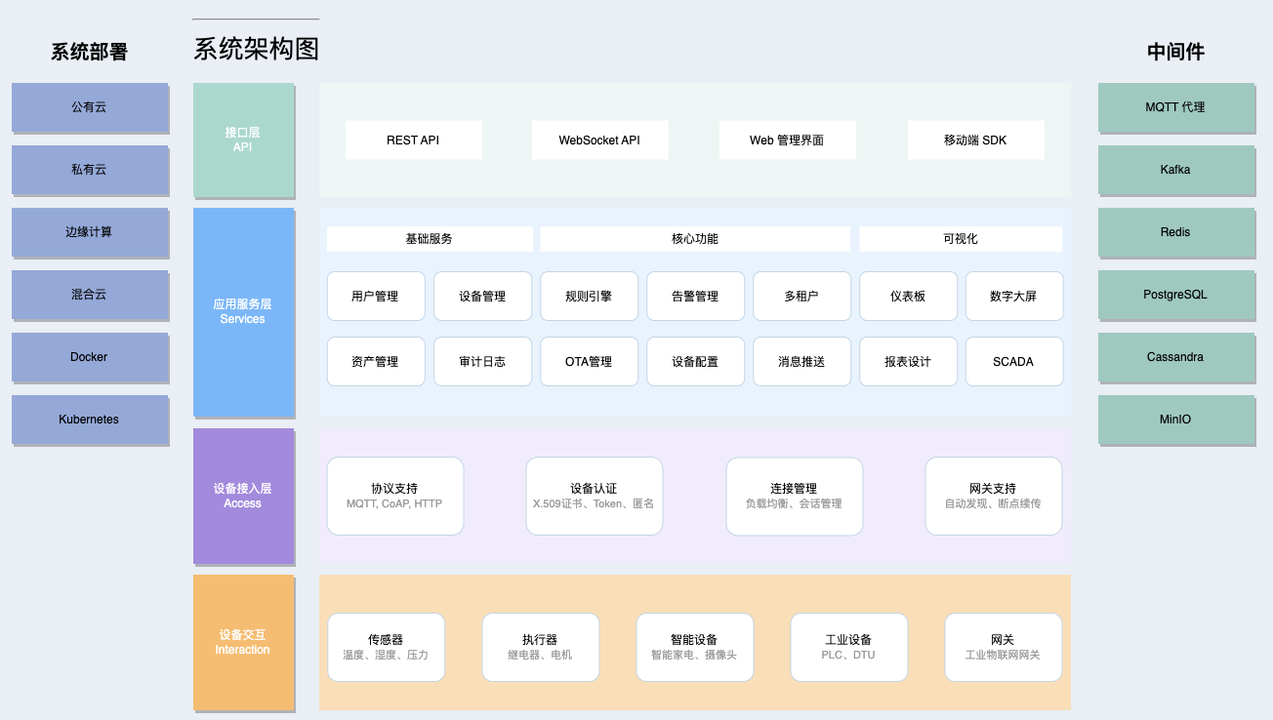Image resolution: width=1273 pixels, height=720 pixels.
Task: Select the WebSocket API box
Action: point(599,140)
